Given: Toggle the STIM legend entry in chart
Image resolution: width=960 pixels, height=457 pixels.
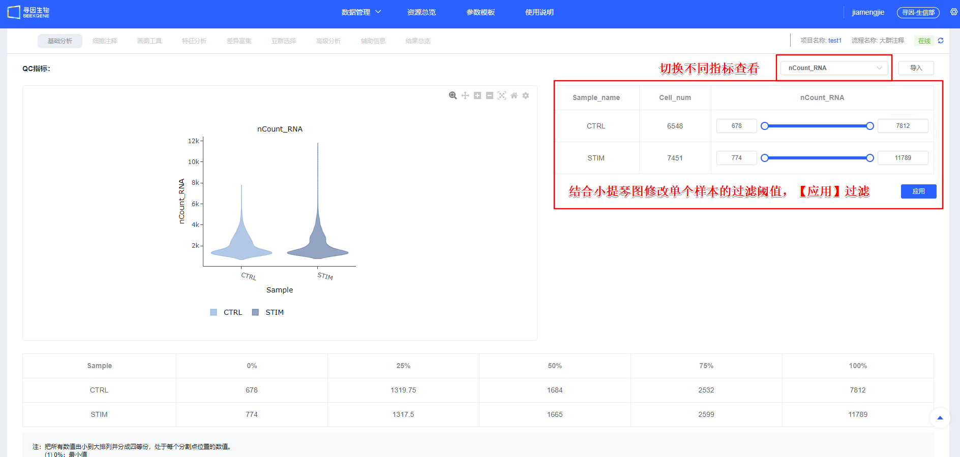Looking at the screenshot, I should [268, 312].
